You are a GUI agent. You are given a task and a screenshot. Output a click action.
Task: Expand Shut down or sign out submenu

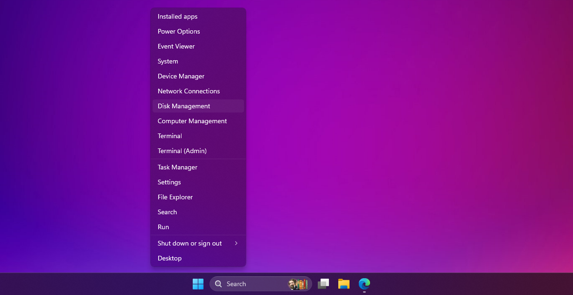[198, 243]
